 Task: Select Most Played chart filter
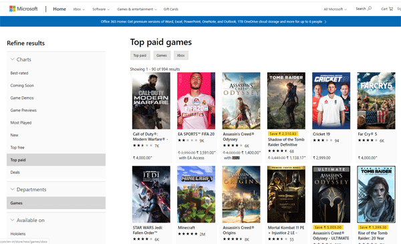(21, 123)
